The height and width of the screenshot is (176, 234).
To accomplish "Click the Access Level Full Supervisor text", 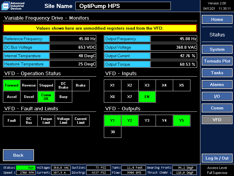I will click(x=217, y=170).
